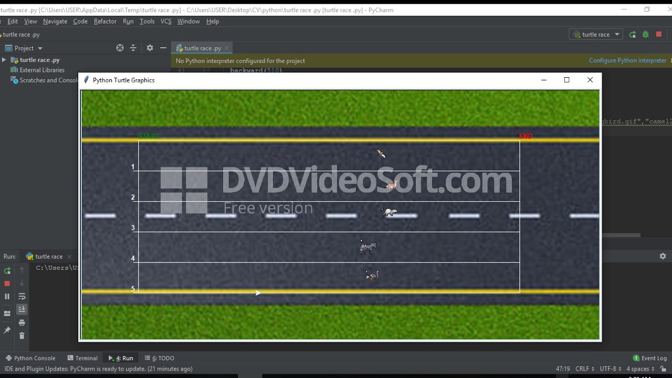Open the Event Log
The height and width of the screenshot is (378, 672).
point(650,358)
